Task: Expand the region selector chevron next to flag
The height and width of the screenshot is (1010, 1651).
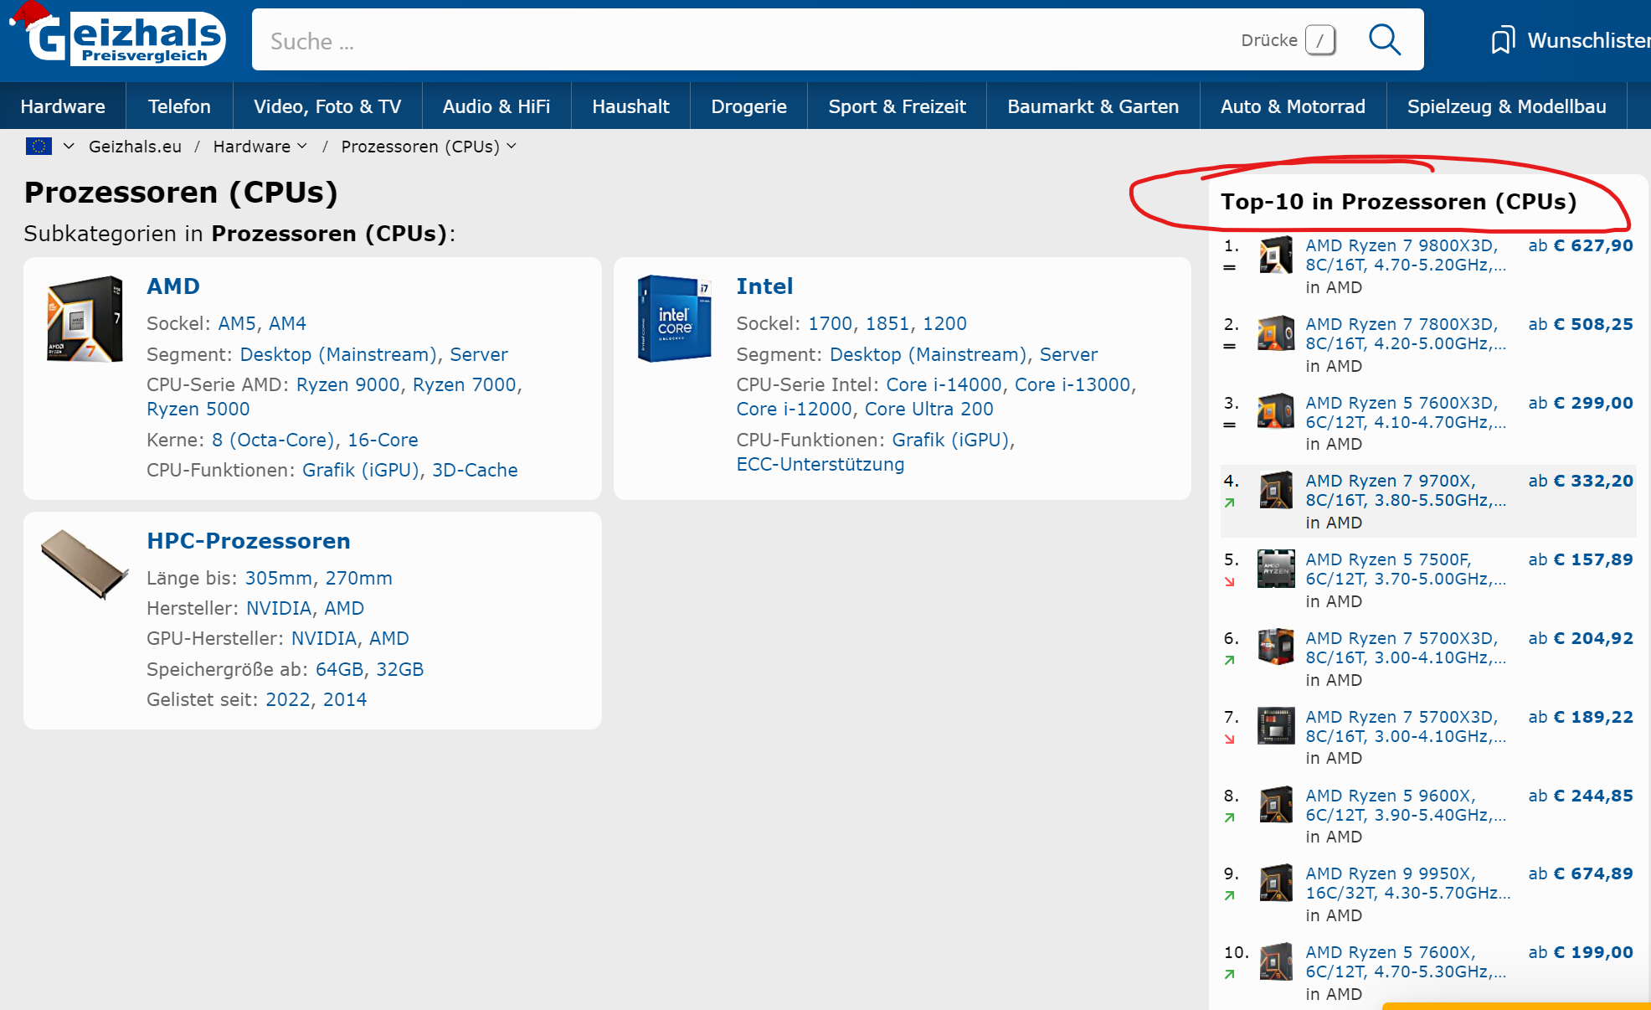Action: [69, 147]
